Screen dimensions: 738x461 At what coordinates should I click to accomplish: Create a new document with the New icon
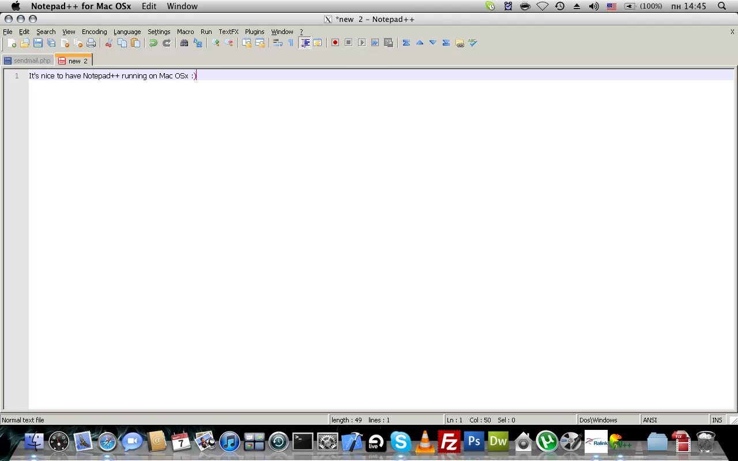pyautogui.click(x=12, y=43)
